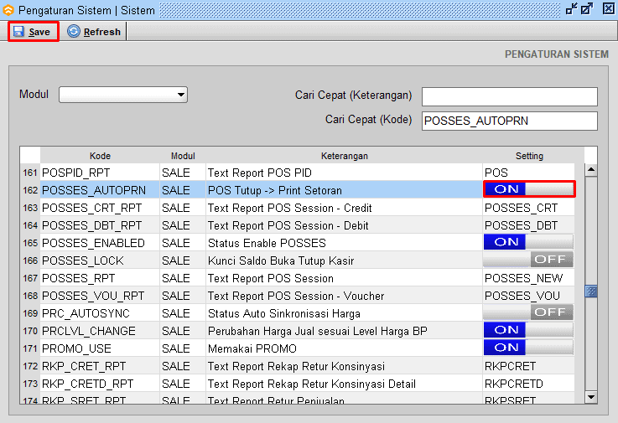This screenshot has height=423, width=618.
Task: Click the vertical scrollbar thumb
Action: [x=591, y=291]
